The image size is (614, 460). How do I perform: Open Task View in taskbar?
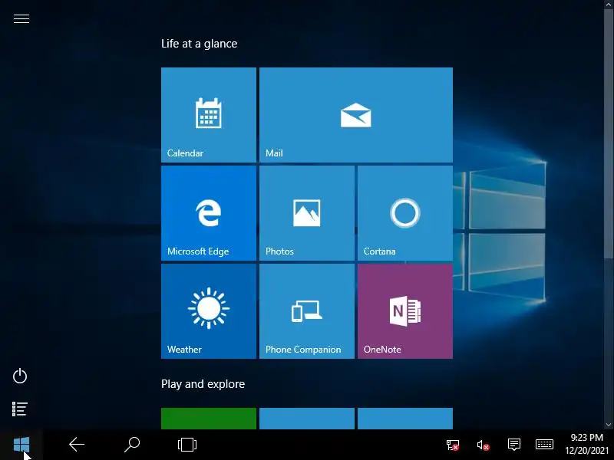tap(187, 445)
